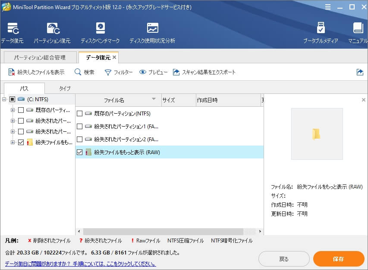Switch to the タイプ view tab
Image resolution: width=368 pixels, height=270 pixels.
pos(65,88)
